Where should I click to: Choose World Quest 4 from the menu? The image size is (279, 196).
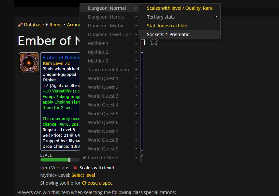tap(110, 105)
